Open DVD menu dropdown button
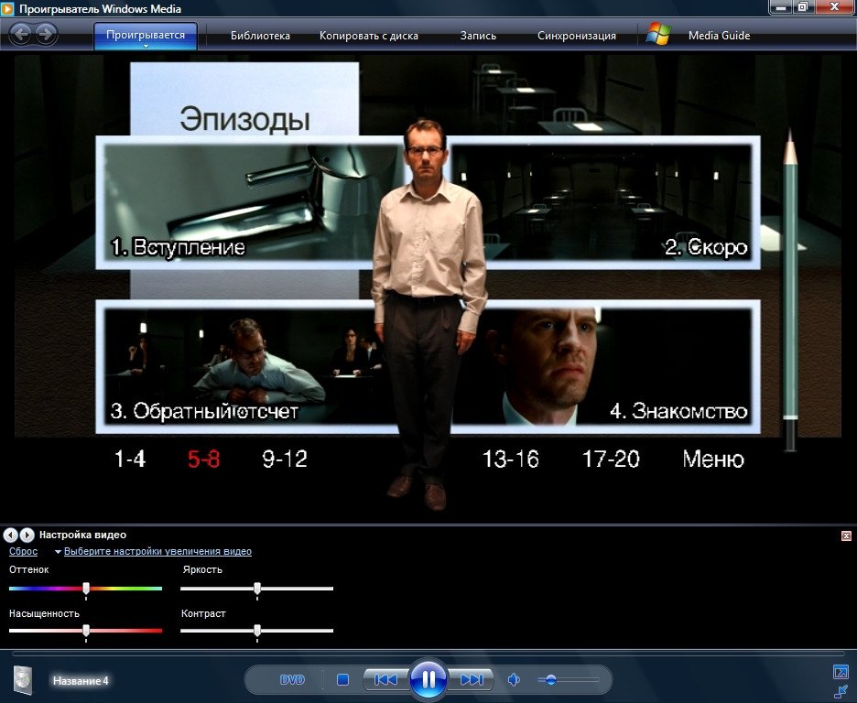Viewport: 857px width, 703px height. click(x=292, y=680)
